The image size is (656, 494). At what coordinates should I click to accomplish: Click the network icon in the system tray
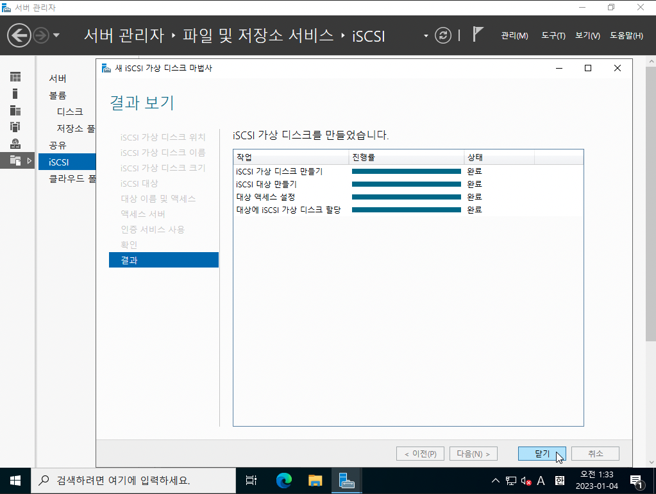click(511, 481)
